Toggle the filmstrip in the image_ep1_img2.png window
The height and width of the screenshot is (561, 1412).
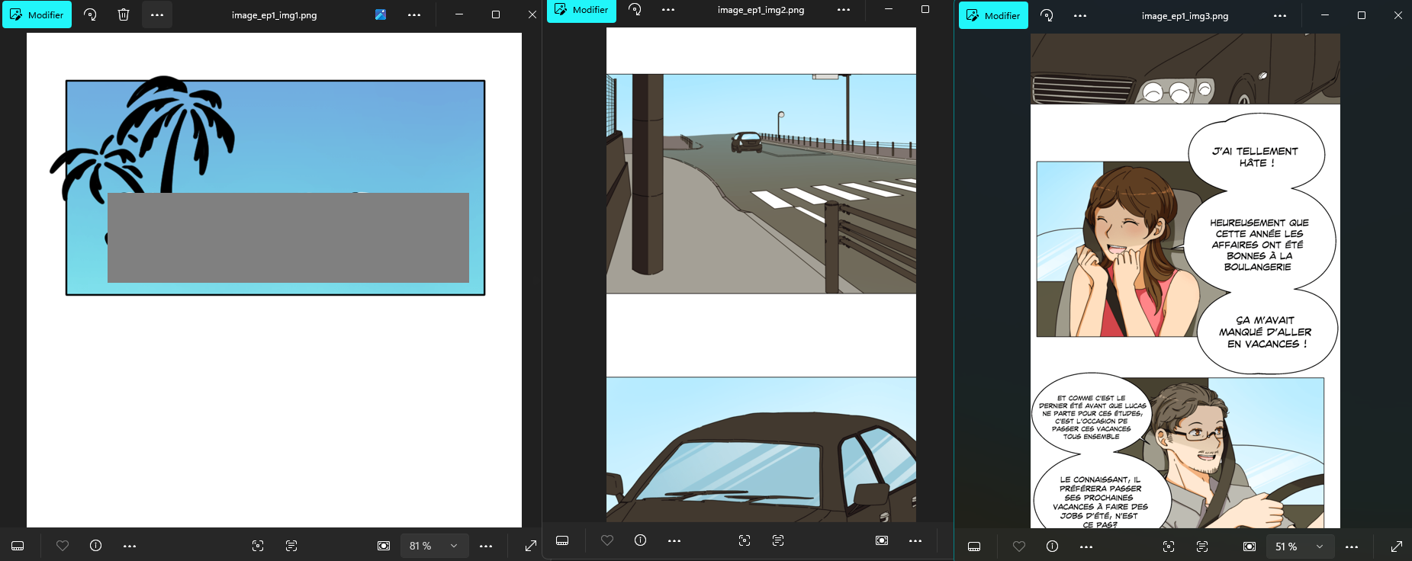point(562,540)
